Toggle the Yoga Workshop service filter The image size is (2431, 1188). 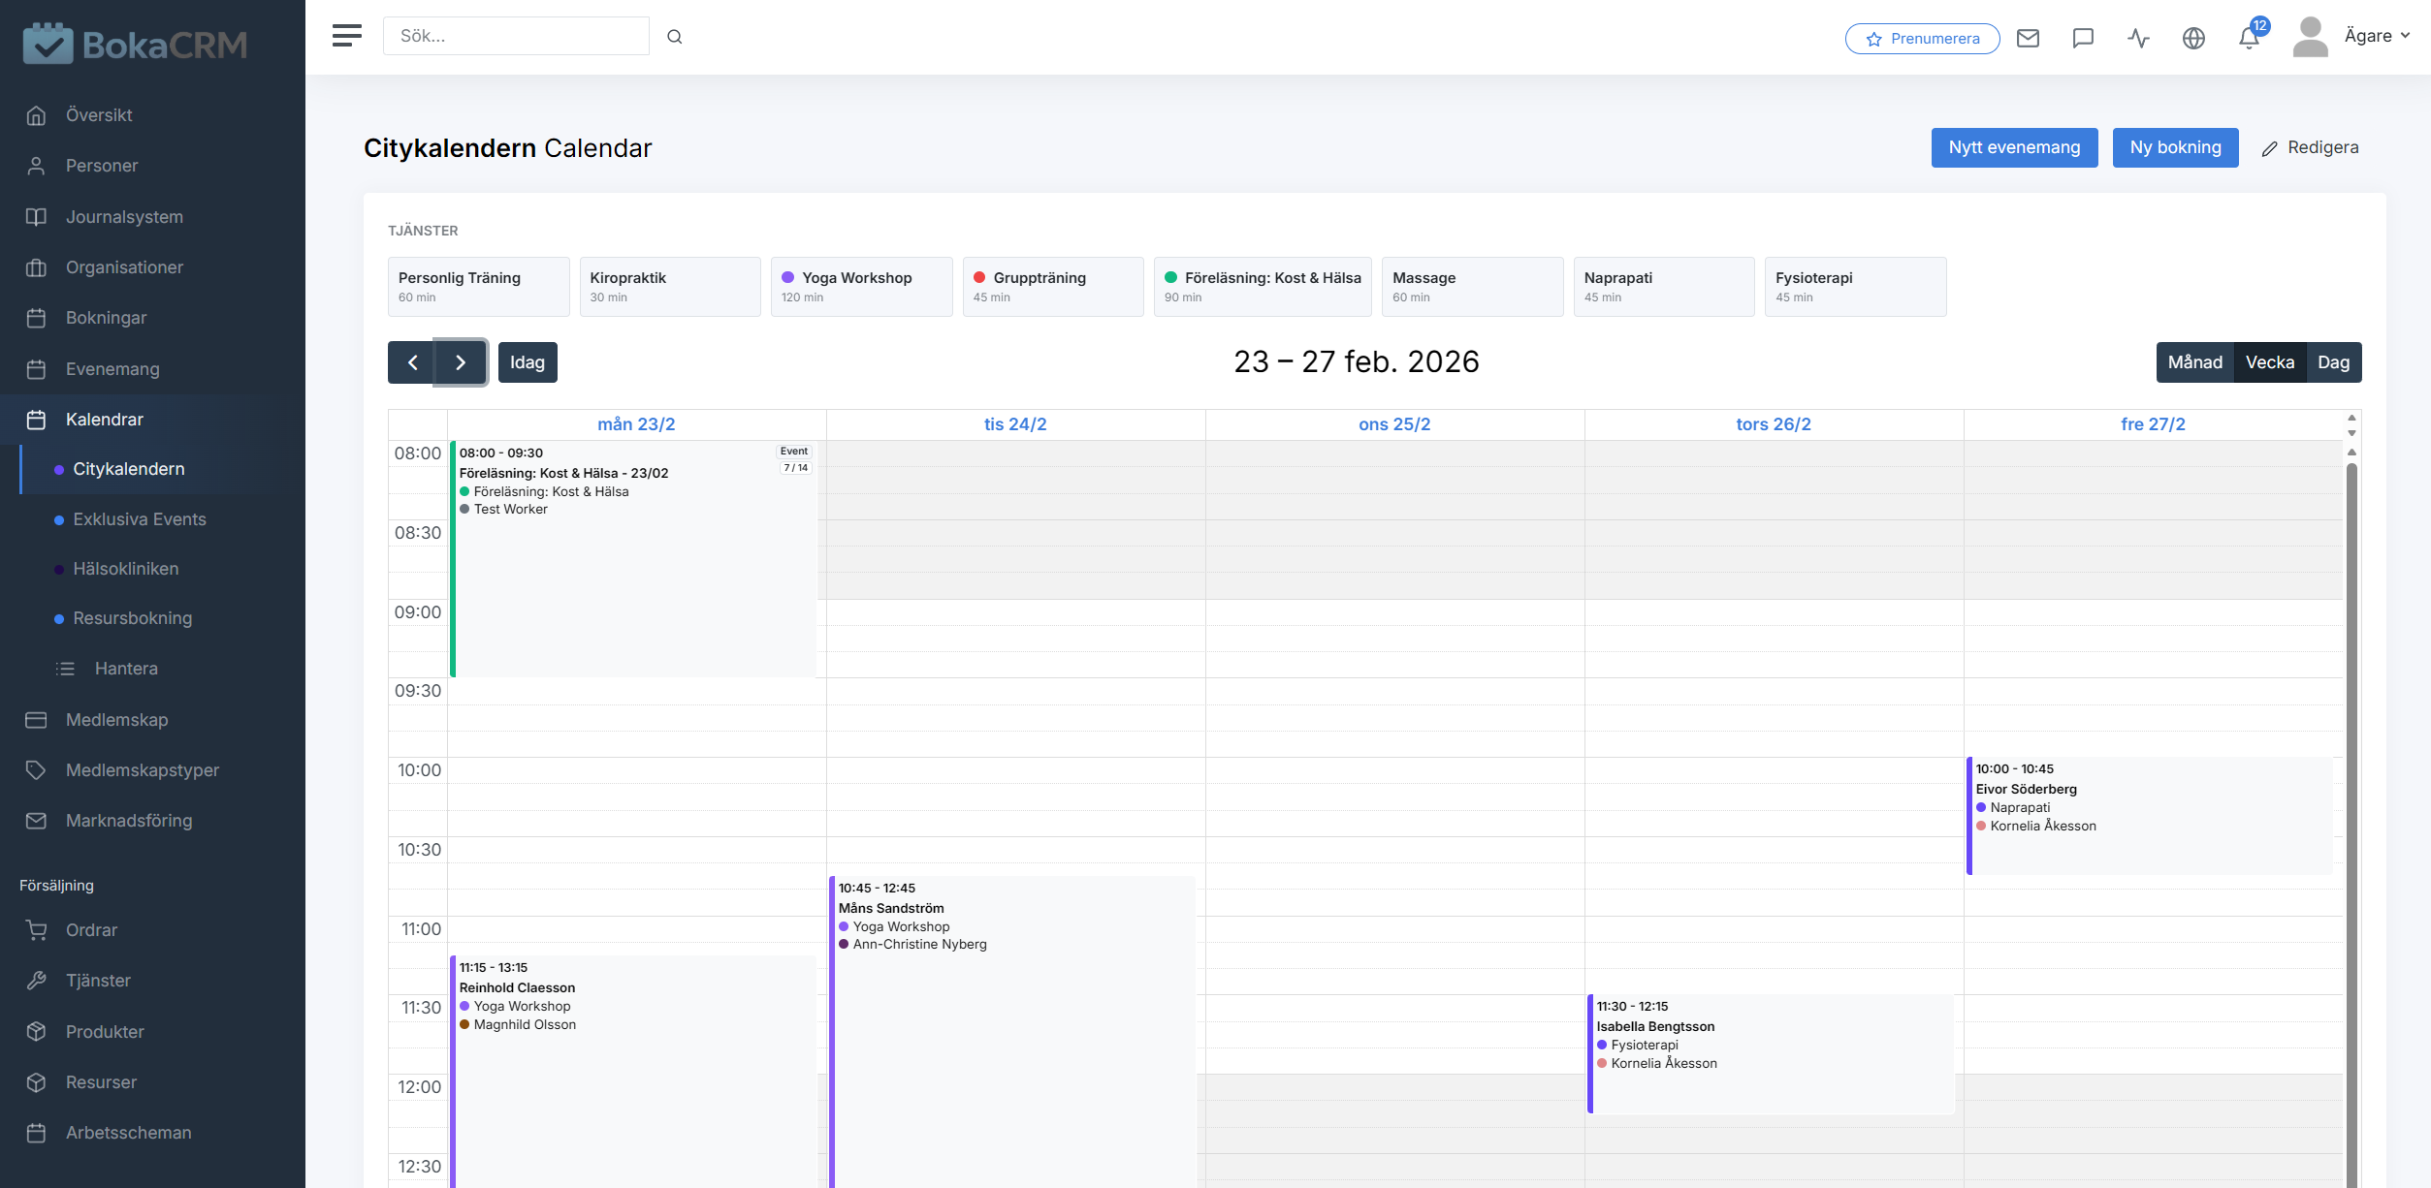[x=861, y=286]
